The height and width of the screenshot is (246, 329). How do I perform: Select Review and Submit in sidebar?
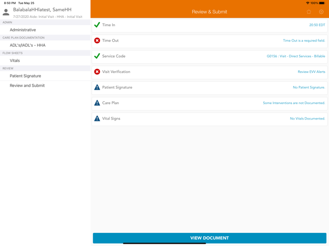pyautogui.click(x=45, y=86)
